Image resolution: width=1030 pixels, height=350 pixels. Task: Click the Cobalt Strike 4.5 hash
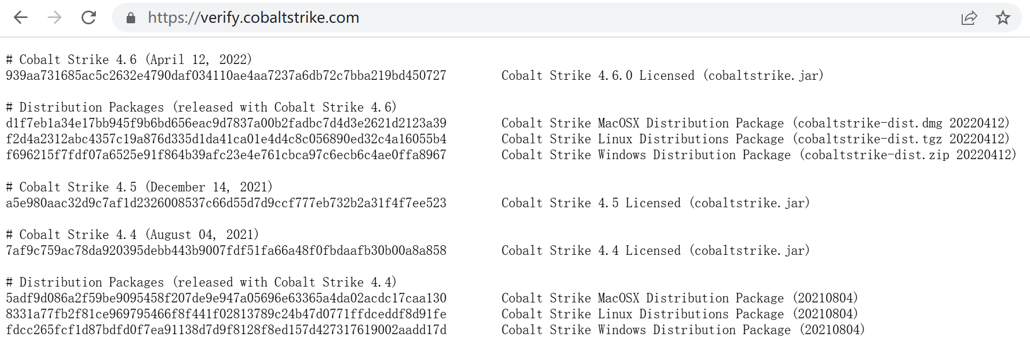tap(226, 203)
